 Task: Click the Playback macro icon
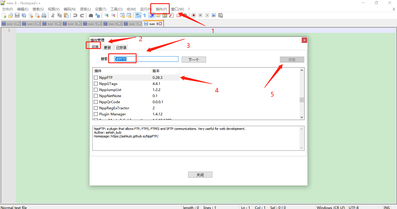tap(207, 15)
